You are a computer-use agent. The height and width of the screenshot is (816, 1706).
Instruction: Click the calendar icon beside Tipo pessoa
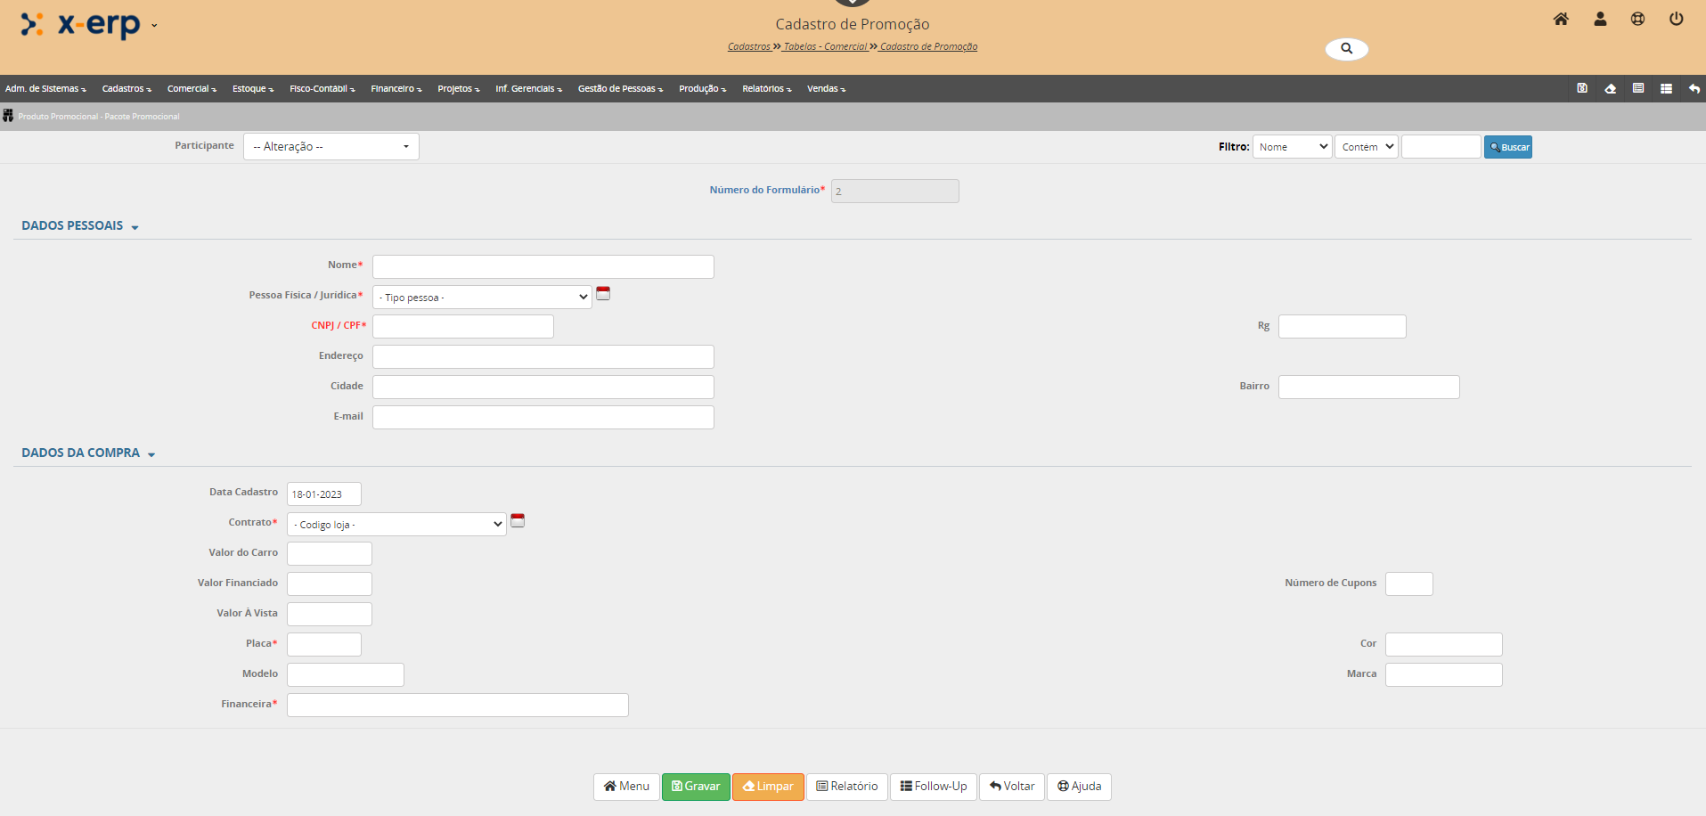603,293
